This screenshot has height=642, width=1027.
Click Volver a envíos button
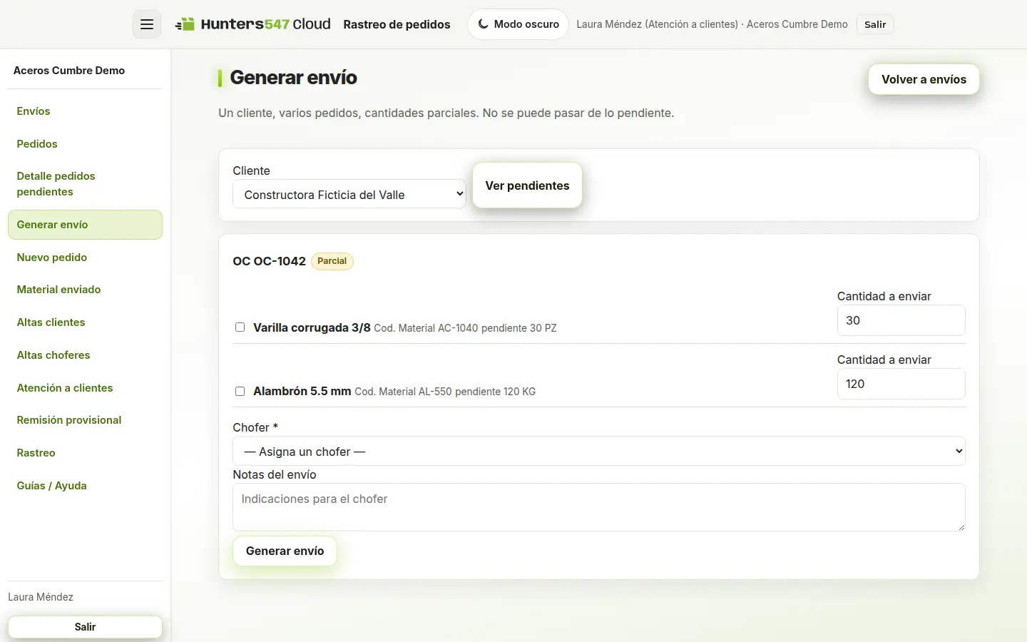point(924,79)
